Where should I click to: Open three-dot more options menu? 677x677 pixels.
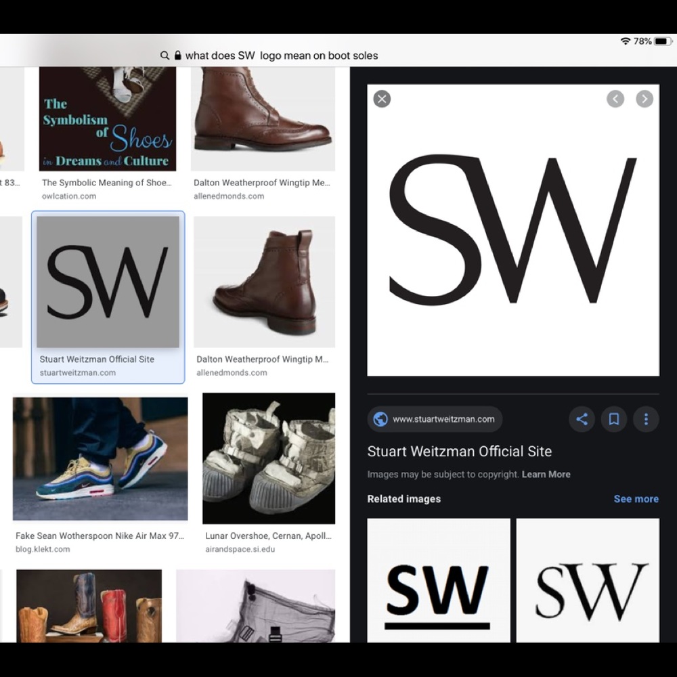pos(646,419)
